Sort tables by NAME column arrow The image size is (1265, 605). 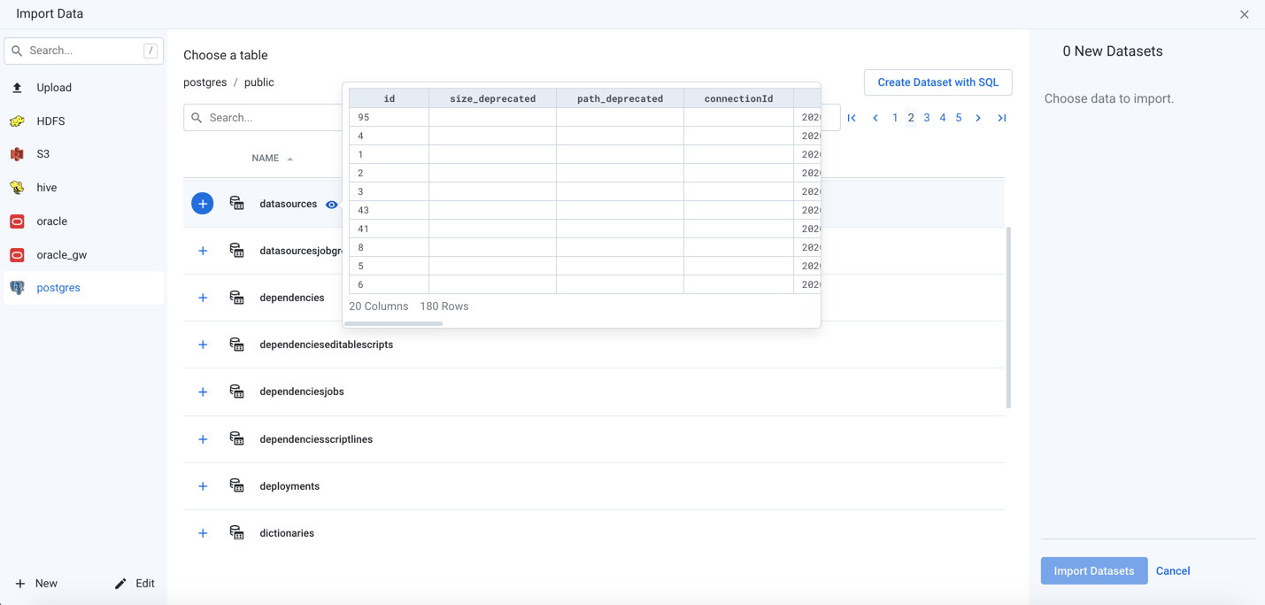click(x=290, y=159)
